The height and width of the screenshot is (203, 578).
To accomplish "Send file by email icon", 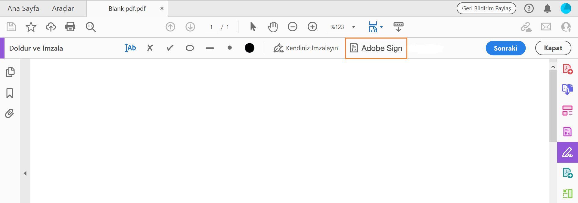I will (546, 27).
